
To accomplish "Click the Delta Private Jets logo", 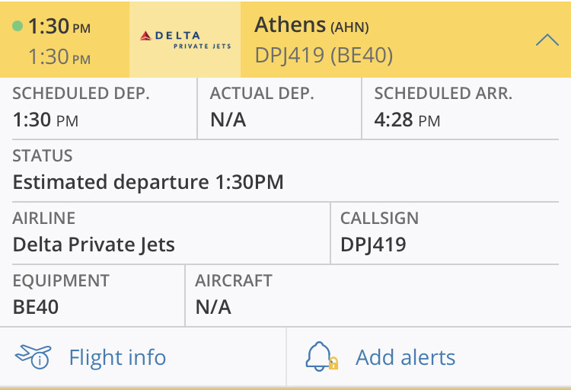I will click(x=185, y=40).
